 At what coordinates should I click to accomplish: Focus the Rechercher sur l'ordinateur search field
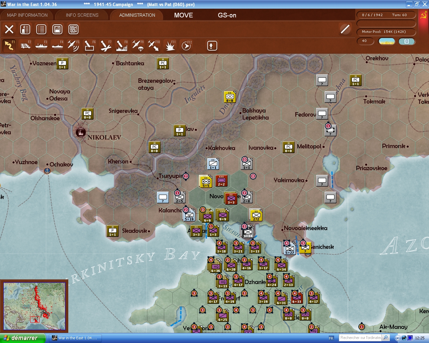(361, 338)
